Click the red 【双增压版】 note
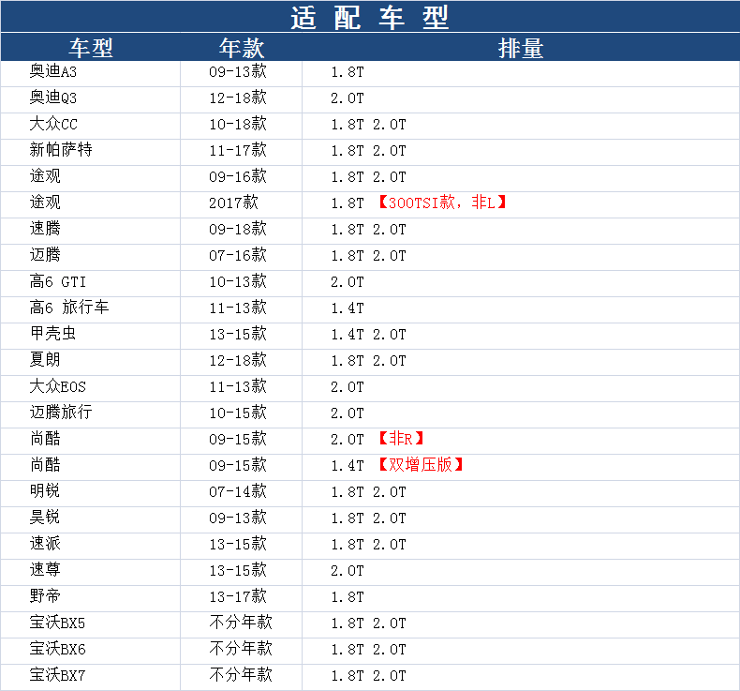 click(421, 465)
